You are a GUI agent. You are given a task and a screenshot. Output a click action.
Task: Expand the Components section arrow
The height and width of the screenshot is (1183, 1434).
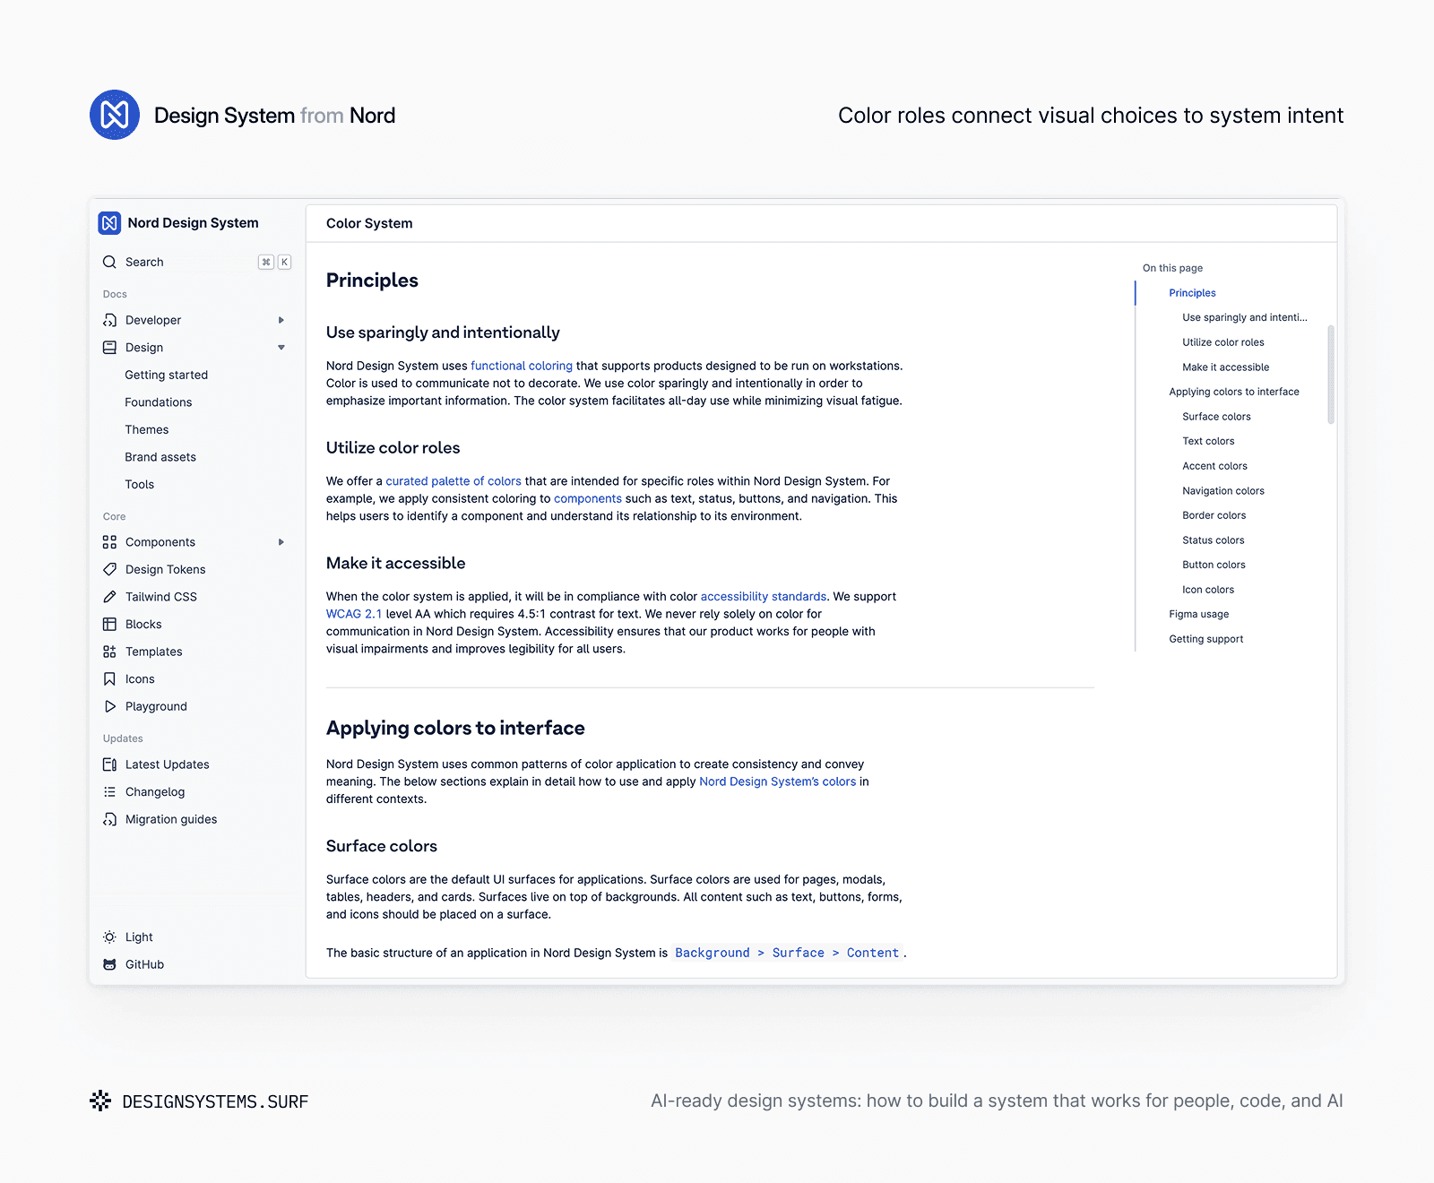click(x=281, y=542)
